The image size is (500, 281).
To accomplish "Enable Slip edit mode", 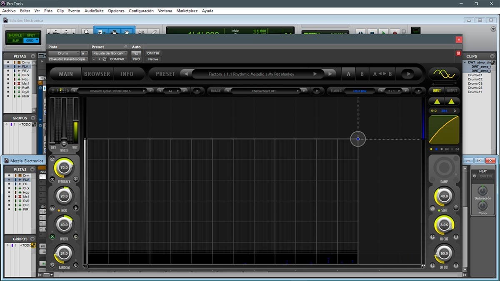I will coord(15,40).
